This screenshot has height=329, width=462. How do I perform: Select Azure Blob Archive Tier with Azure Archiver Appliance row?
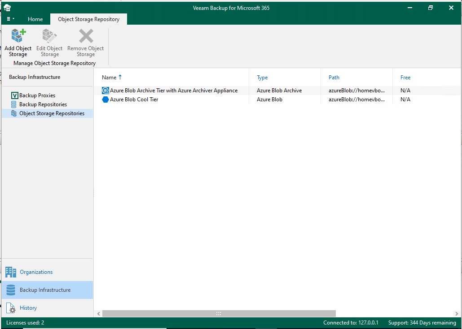coord(277,91)
